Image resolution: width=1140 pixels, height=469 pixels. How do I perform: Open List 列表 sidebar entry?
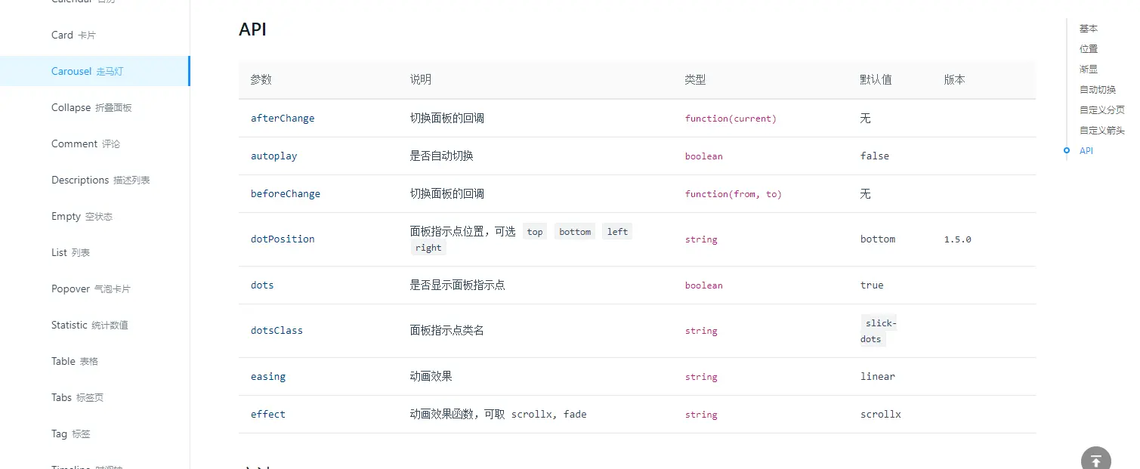(70, 252)
